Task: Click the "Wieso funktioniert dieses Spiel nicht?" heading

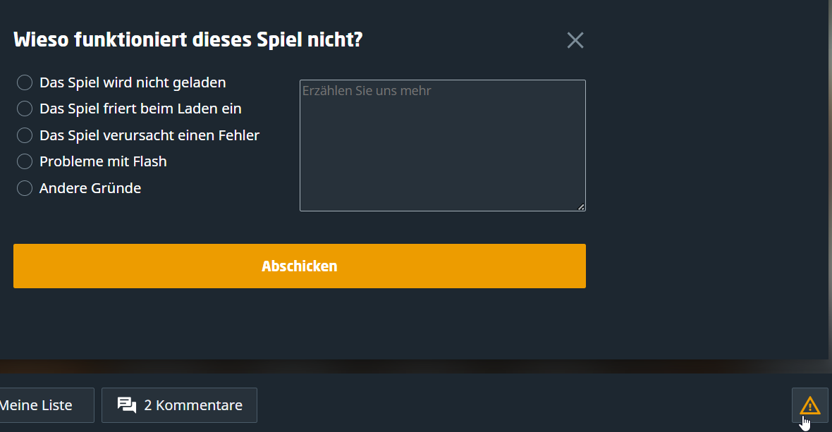Action: tap(188, 39)
